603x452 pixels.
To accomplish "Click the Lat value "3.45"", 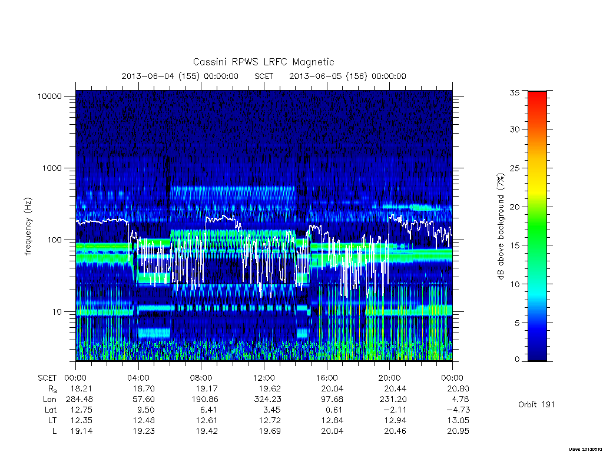I will [272, 410].
